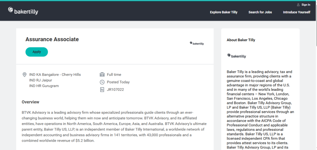Click the IND RJ Jaipur location text
This screenshot has width=317, height=150.
point(41,80)
